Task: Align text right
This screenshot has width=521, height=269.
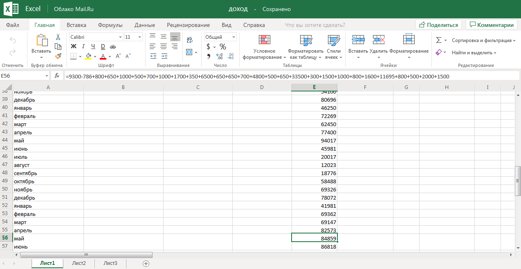Action: [175, 47]
